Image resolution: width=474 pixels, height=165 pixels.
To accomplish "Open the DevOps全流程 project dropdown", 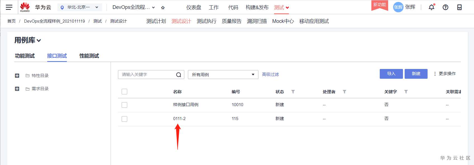I will (134, 7).
